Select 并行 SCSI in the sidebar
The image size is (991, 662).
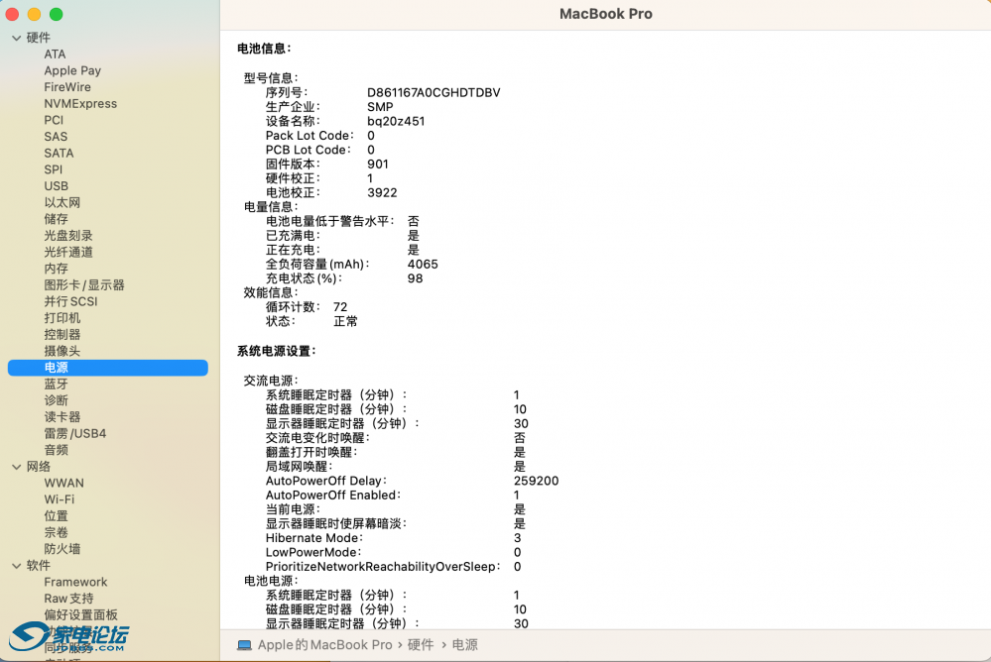70,301
